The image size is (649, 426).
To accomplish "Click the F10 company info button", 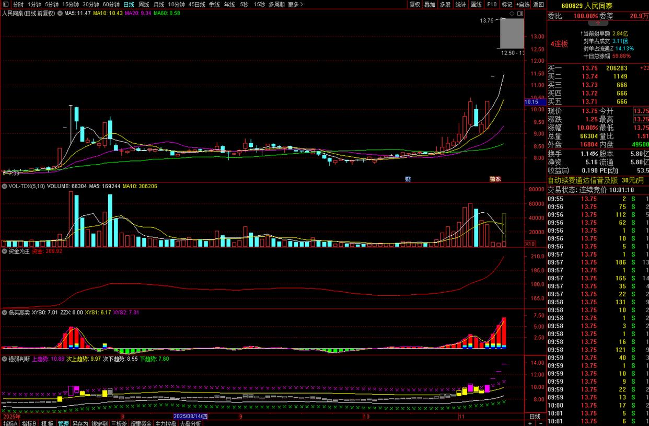I will pos(492,4).
